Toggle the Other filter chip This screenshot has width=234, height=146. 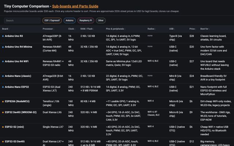(101, 20)
